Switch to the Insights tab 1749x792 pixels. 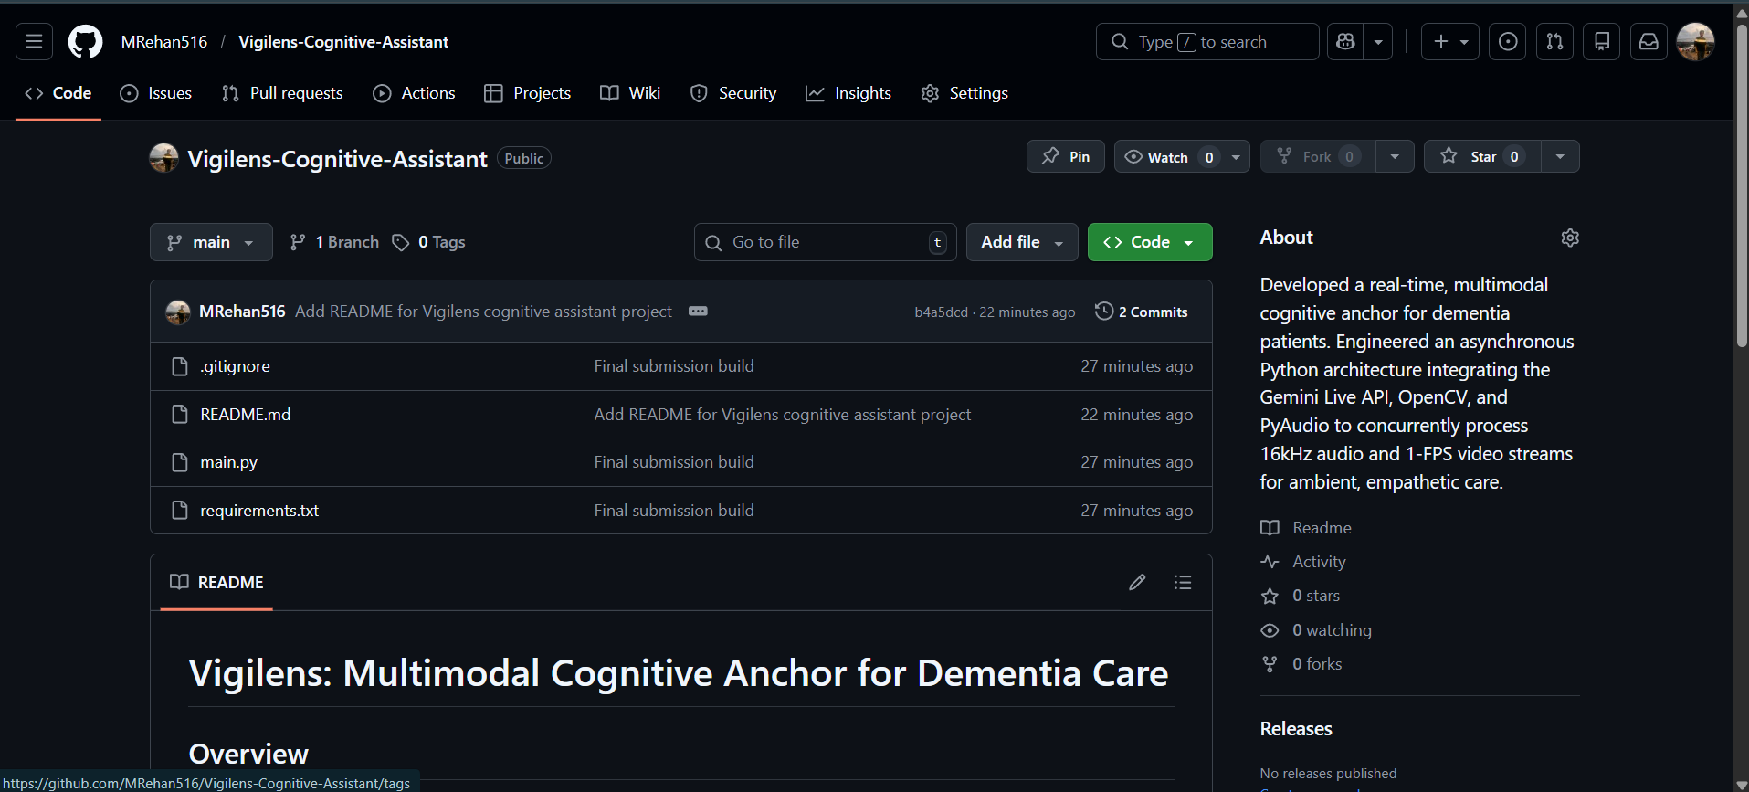(x=848, y=93)
